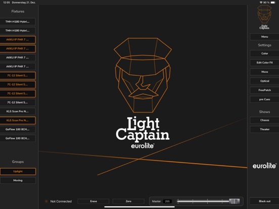Open the Menu button
Viewport: 279px width, 209px height.
tap(264, 37)
